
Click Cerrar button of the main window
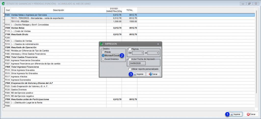[251, 114]
